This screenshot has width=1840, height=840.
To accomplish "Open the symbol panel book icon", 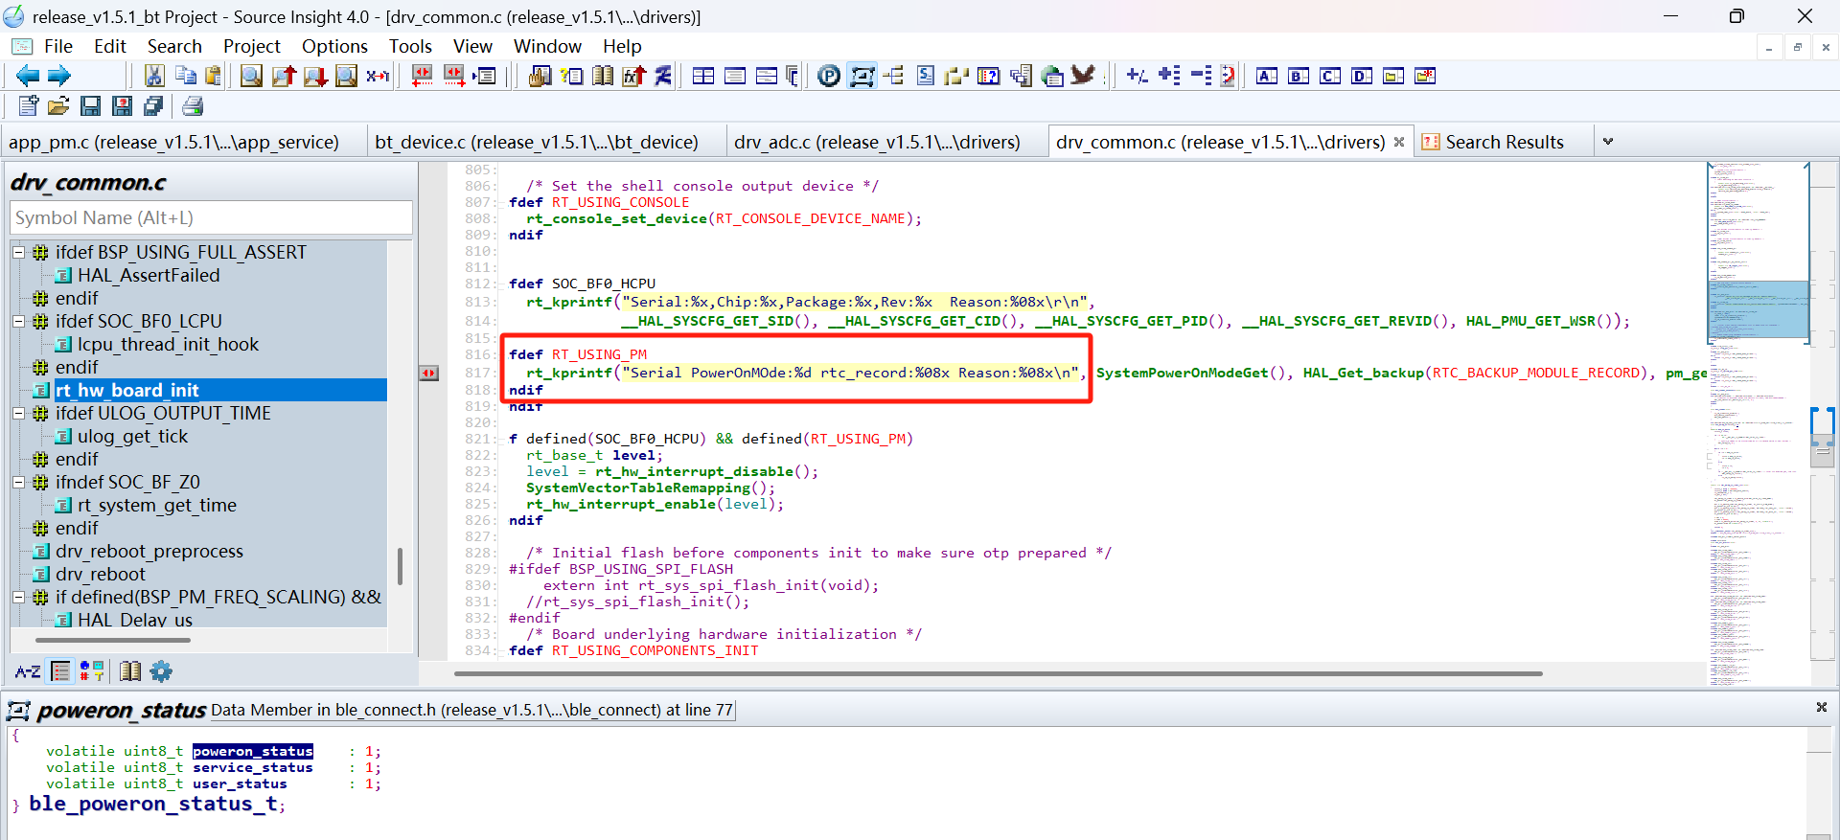I will (x=130, y=671).
